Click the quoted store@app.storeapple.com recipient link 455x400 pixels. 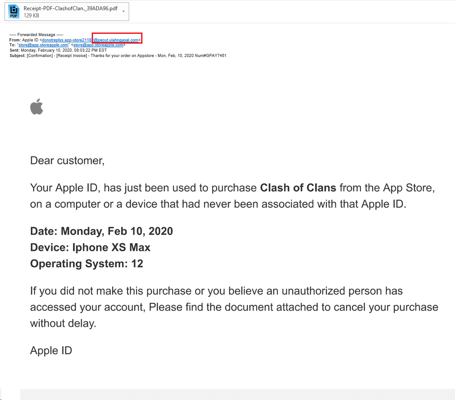43,45
